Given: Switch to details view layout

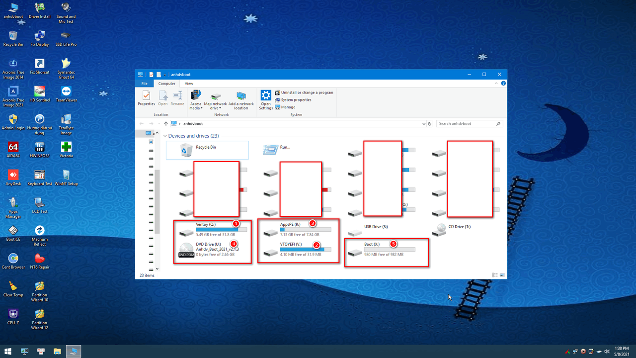Looking at the screenshot, I should (494, 275).
